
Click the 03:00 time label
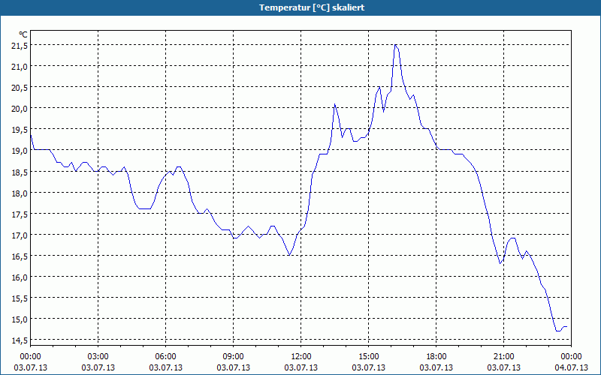tap(98, 357)
